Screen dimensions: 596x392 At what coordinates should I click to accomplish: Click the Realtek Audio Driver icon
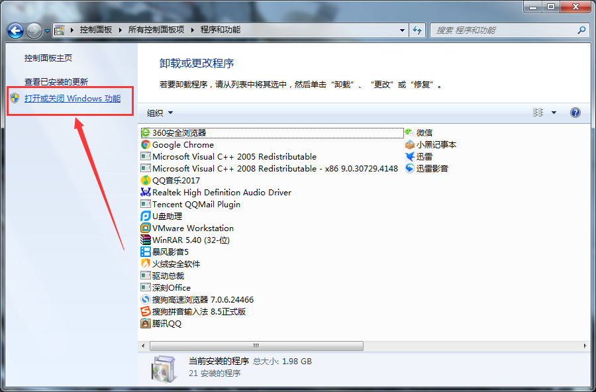pos(146,192)
